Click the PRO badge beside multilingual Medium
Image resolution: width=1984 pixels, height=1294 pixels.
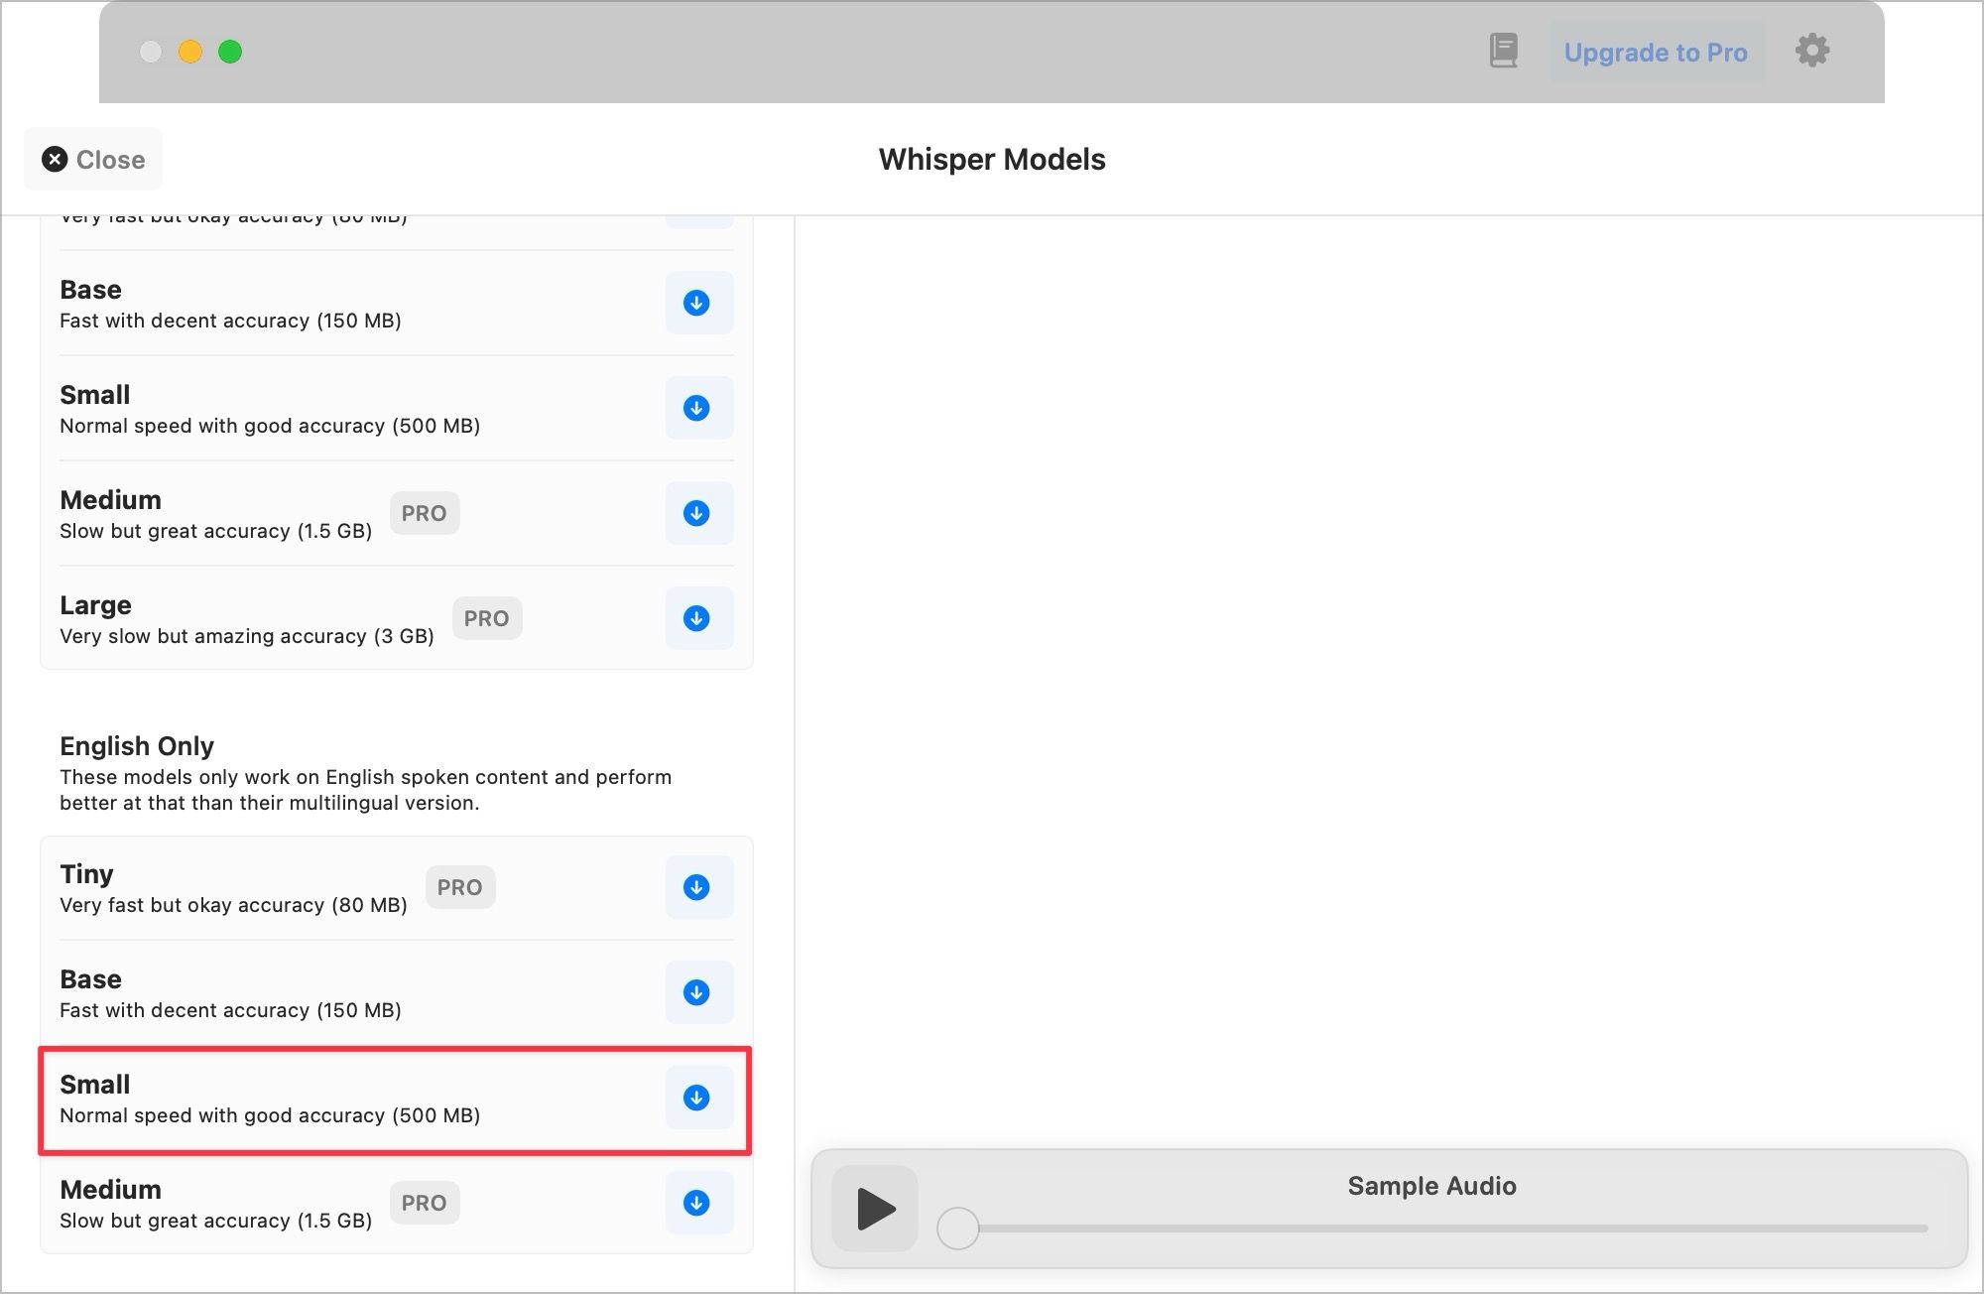pyautogui.click(x=424, y=513)
